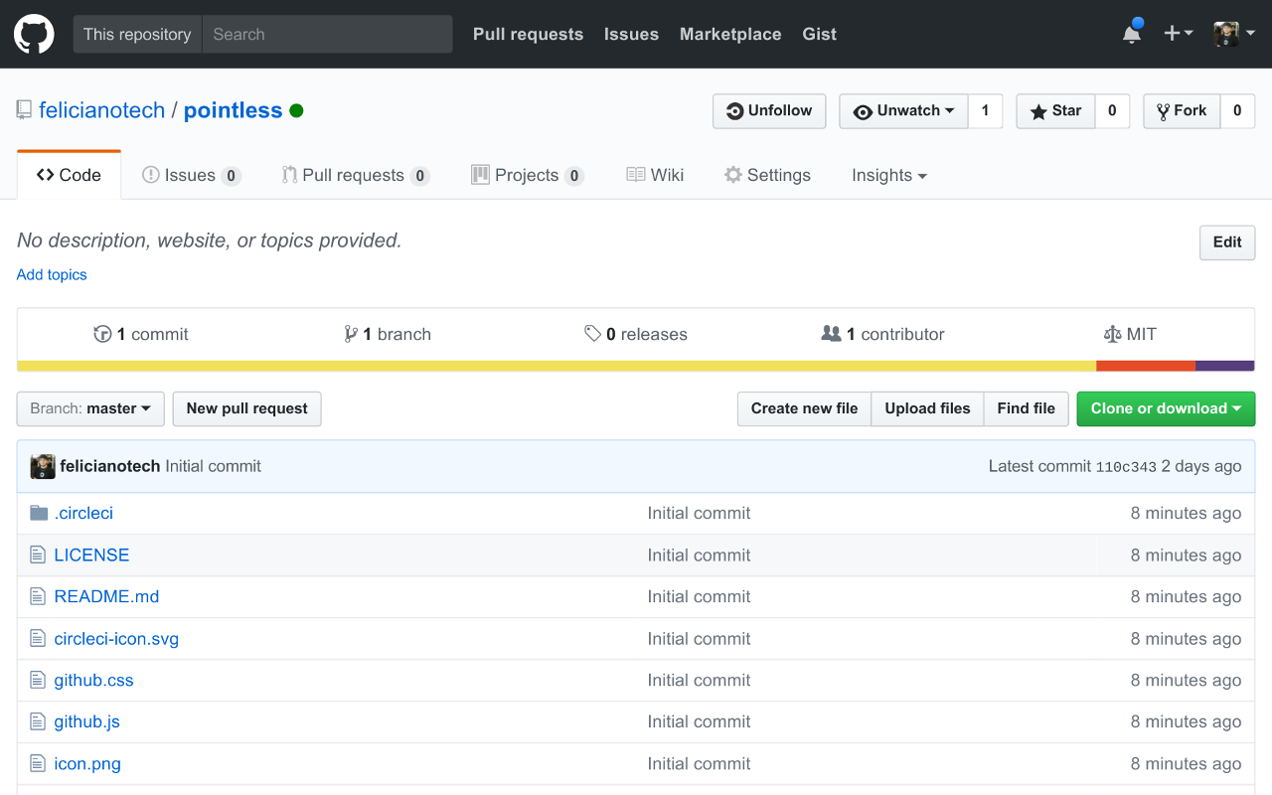Viewport: 1272px width, 795px height.
Task: View the 0 releases page
Action: pyautogui.click(x=636, y=334)
